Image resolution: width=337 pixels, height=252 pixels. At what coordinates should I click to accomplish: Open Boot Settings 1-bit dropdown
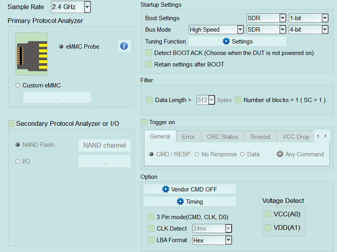(x=309, y=18)
